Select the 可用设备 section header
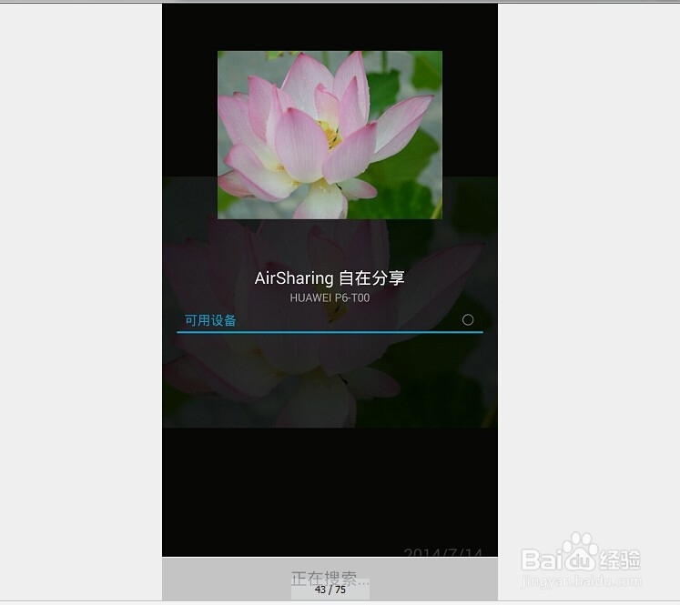 click(210, 320)
